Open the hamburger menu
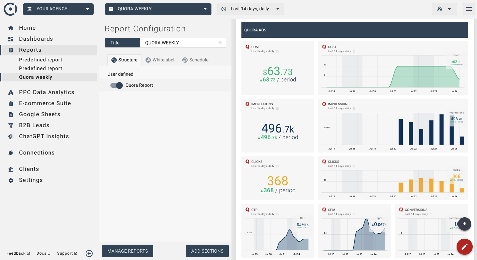This screenshot has width=477, height=260. (x=469, y=9)
